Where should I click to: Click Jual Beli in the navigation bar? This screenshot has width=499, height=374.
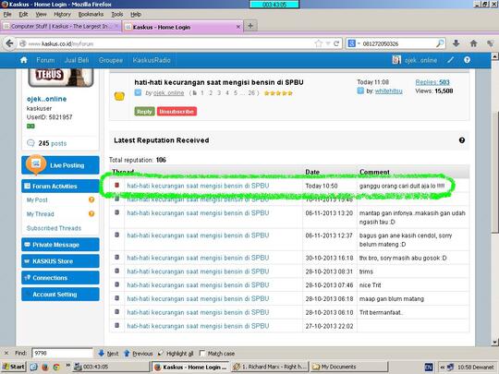coord(77,60)
